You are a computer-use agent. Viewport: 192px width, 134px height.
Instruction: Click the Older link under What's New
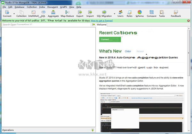click(128, 51)
